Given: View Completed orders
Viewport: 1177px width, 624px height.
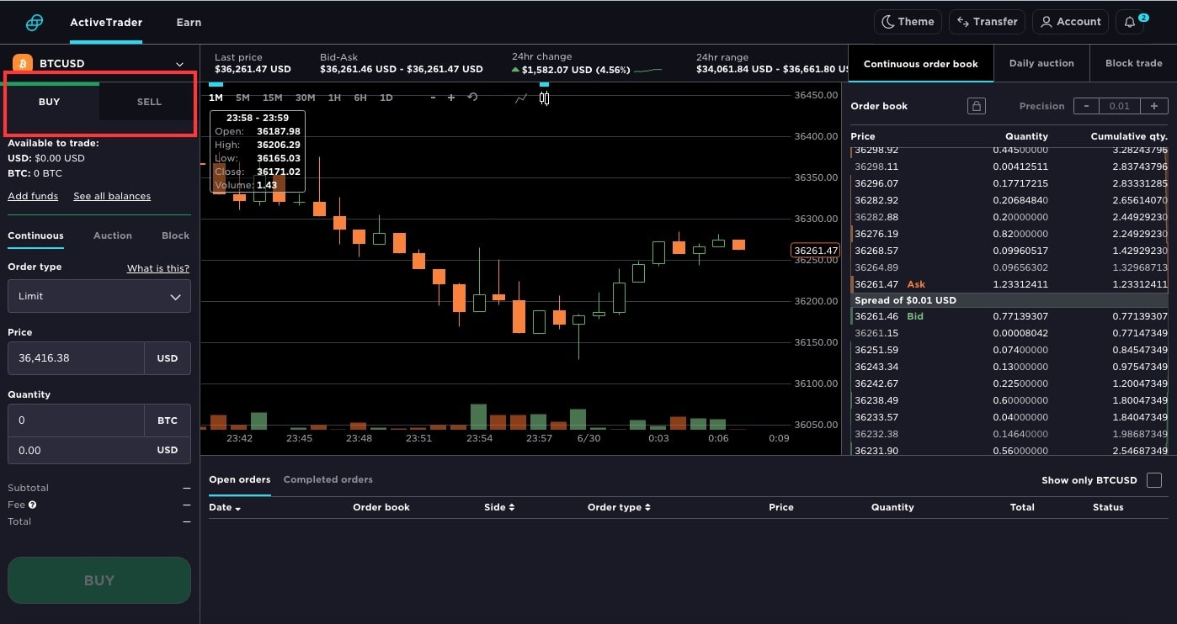Looking at the screenshot, I should 328,479.
